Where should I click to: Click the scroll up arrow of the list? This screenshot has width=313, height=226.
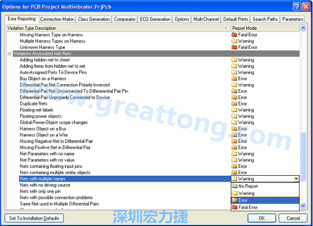pyautogui.click(x=303, y=28)
